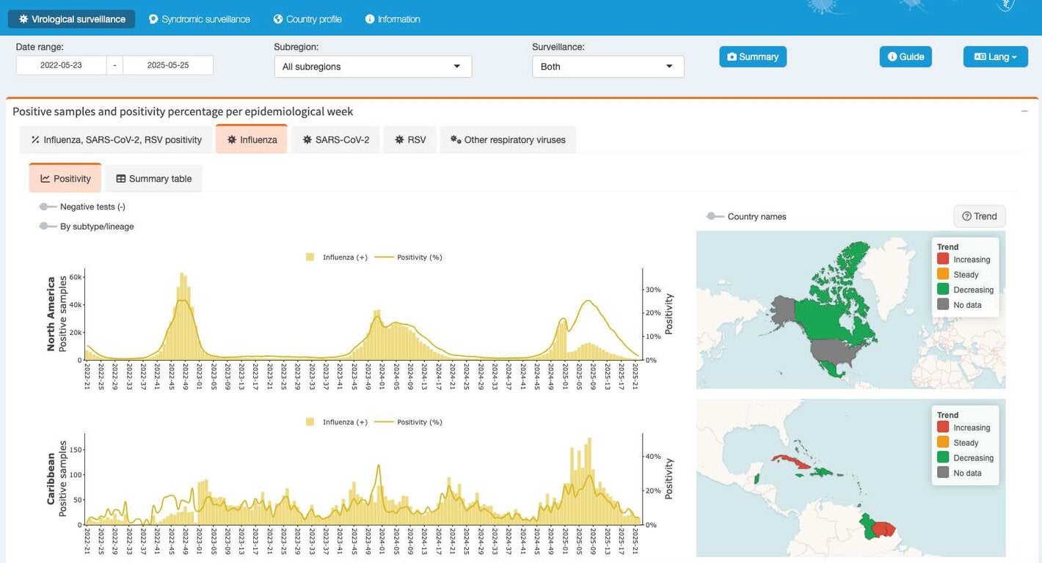
Task: Click the virus icon on RSV tab
Action: click(x=399, y=139)
